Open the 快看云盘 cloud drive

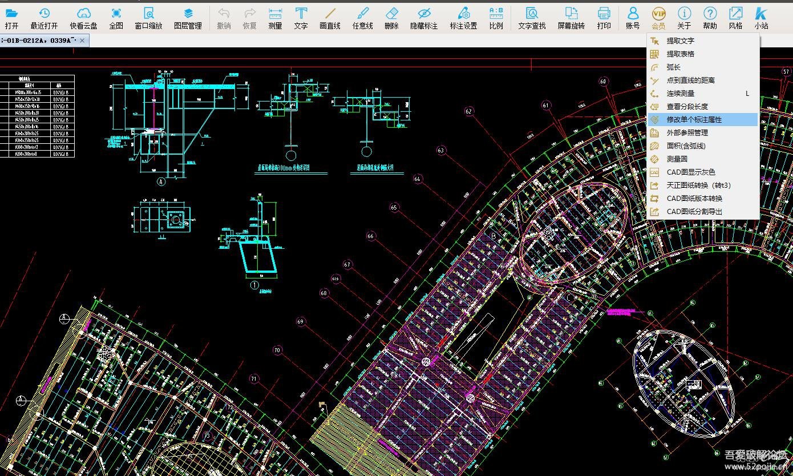(83, 18)
